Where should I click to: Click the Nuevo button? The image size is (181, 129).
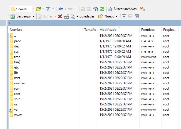coord(106,16)
